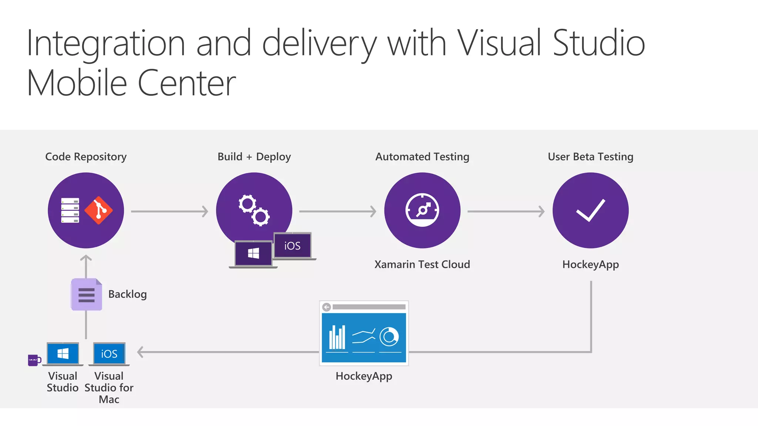This screenshot has height=426, width=758.
Task: Click the HockeyApp dashboard thumbnail
Action: click(364, 333)
